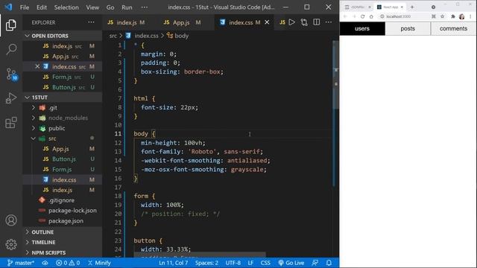Reload the browser page

[362, 16]
